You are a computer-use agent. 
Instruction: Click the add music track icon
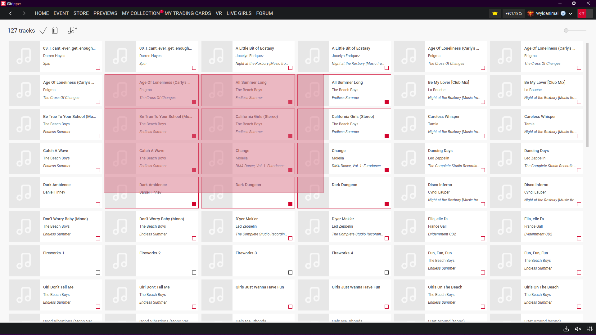pos(72,30)
